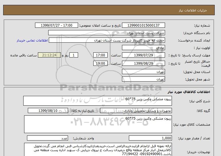Select the response deadline date 1399/07/29

pyautogui.click(x=143, y=55)
